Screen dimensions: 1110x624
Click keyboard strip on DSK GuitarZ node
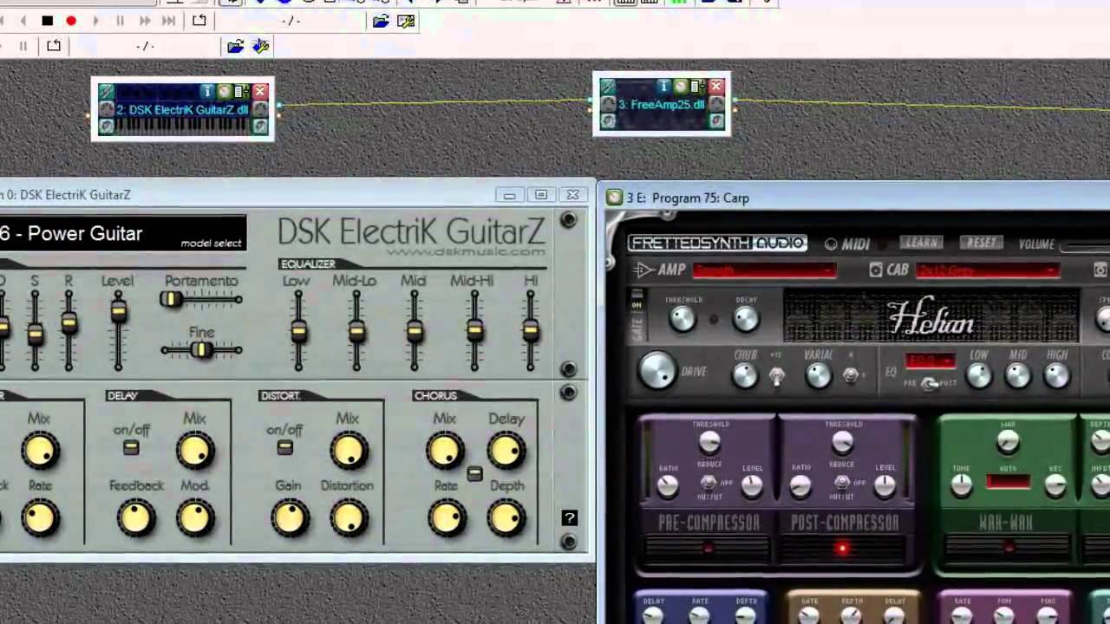point(183,126)
